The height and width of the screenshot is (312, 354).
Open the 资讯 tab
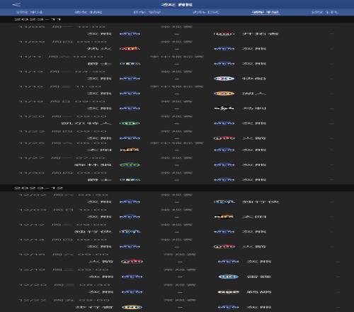point(325,12)
